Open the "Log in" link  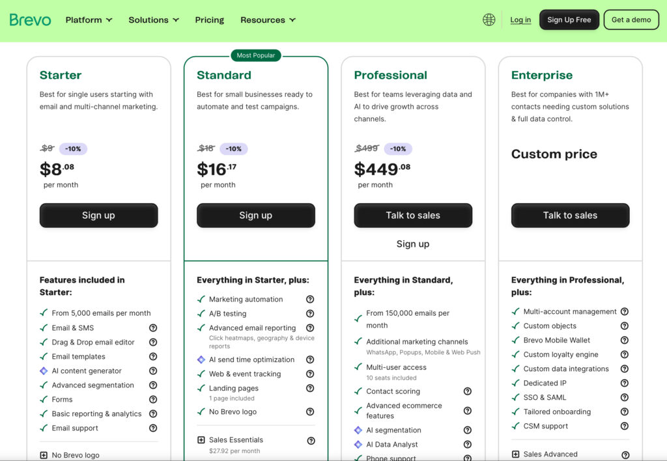(x=520, y=20)
